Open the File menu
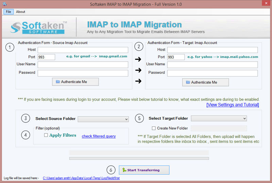The width and height of the screenshot is (272, 183). (8, 12)
